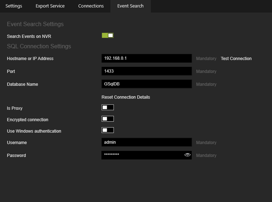Click the Database Name label
Image resolution: width=272 pixels, height=202 pixels.
pyautogui.click(x=22, y=84)
